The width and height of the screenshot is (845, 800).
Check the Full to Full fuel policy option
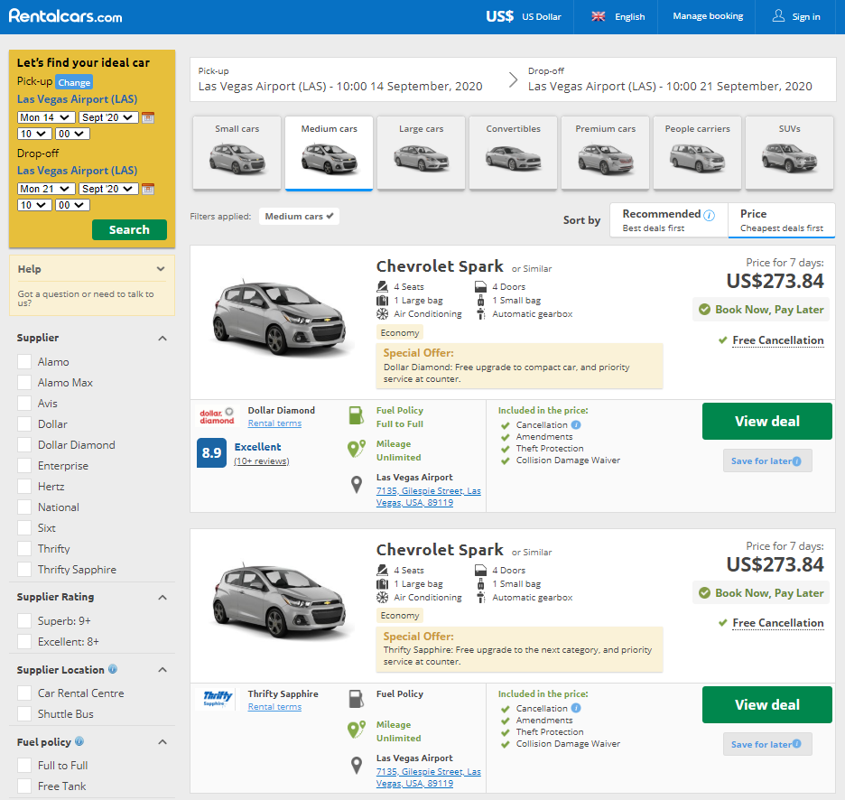tap(25, 765)
